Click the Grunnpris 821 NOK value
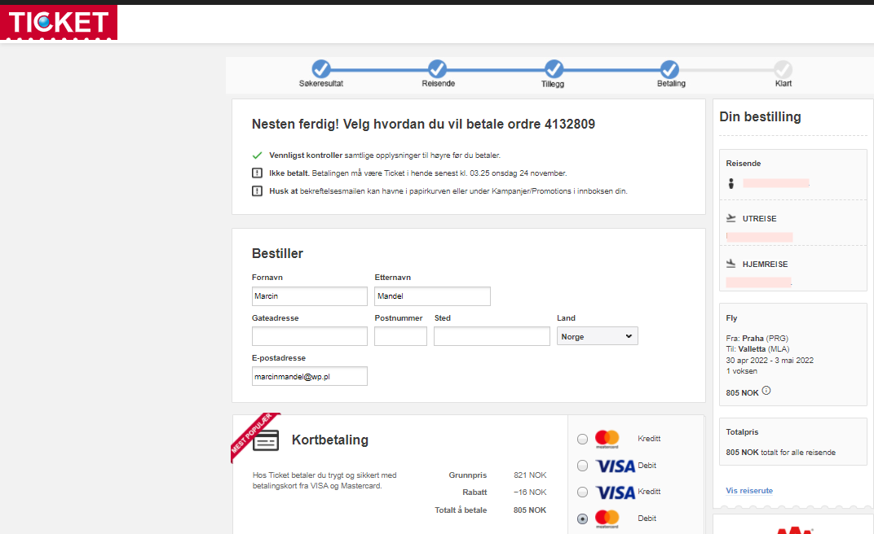874x534 pixels. point(530,475)
